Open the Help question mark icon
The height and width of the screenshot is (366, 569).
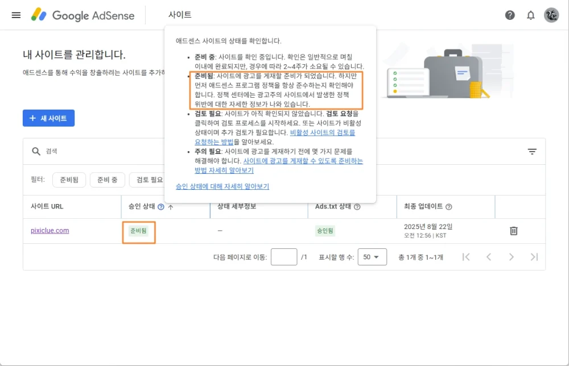tap(510, 15)
